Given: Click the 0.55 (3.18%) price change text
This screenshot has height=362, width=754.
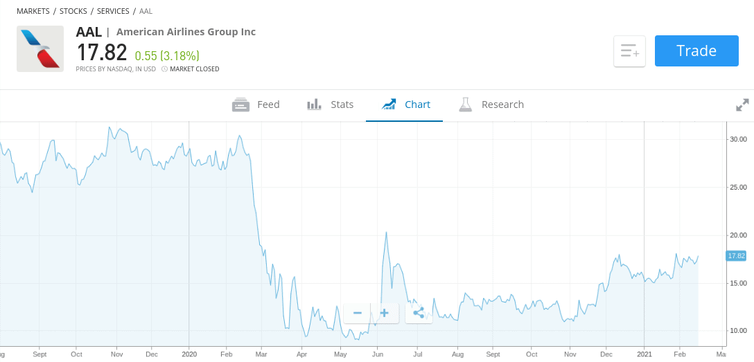Looking at the screenshot, I should click(167, 55).
